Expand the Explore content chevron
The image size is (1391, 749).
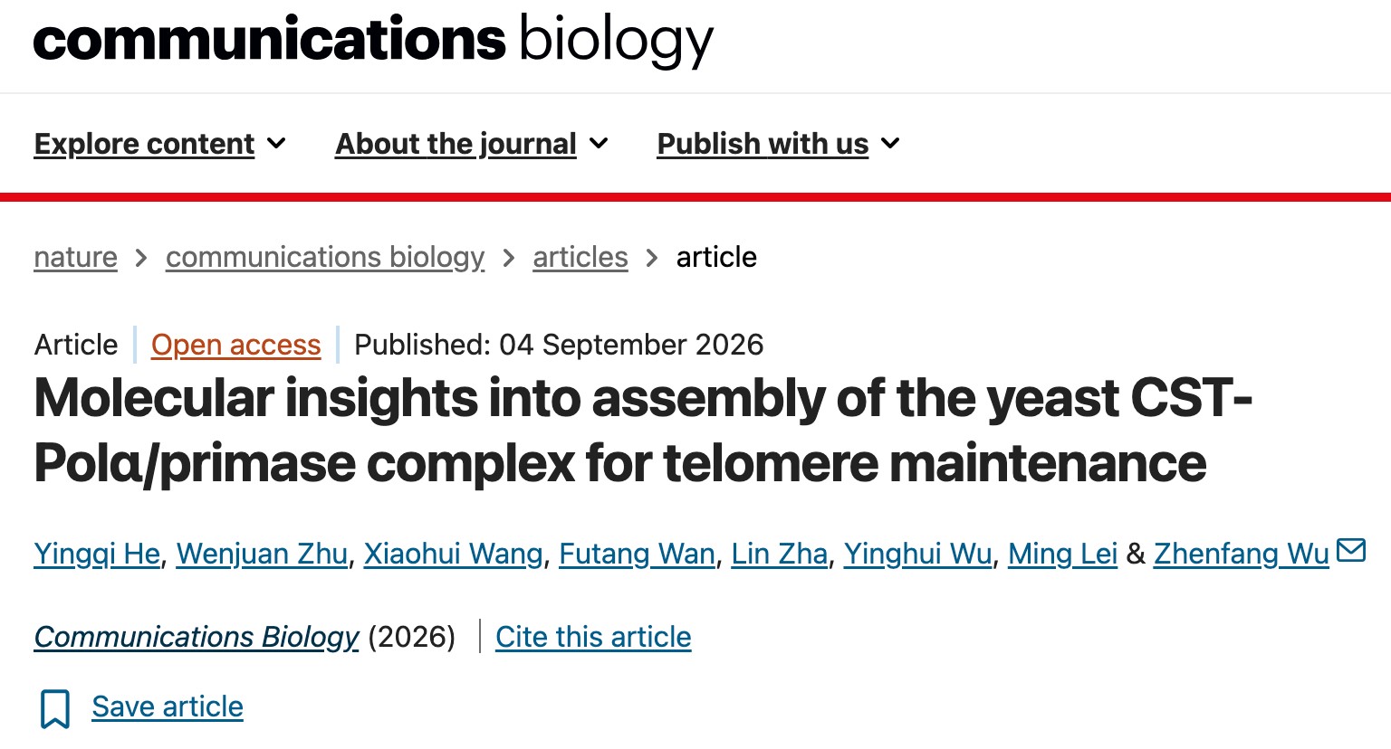[x=277, y=144]
